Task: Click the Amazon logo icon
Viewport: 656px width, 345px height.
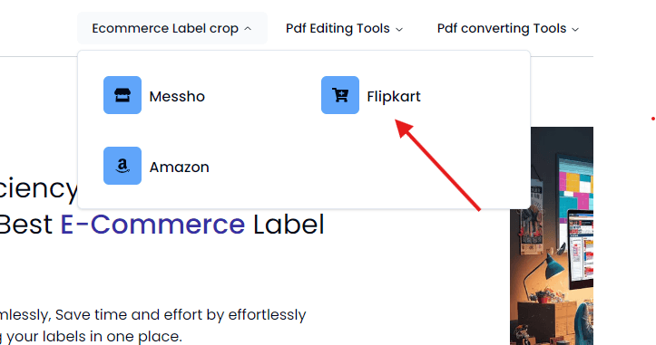Action: coord(122,166)
